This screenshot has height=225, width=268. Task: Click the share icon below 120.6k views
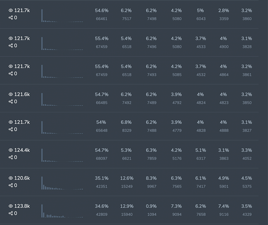tap(11, 185)
